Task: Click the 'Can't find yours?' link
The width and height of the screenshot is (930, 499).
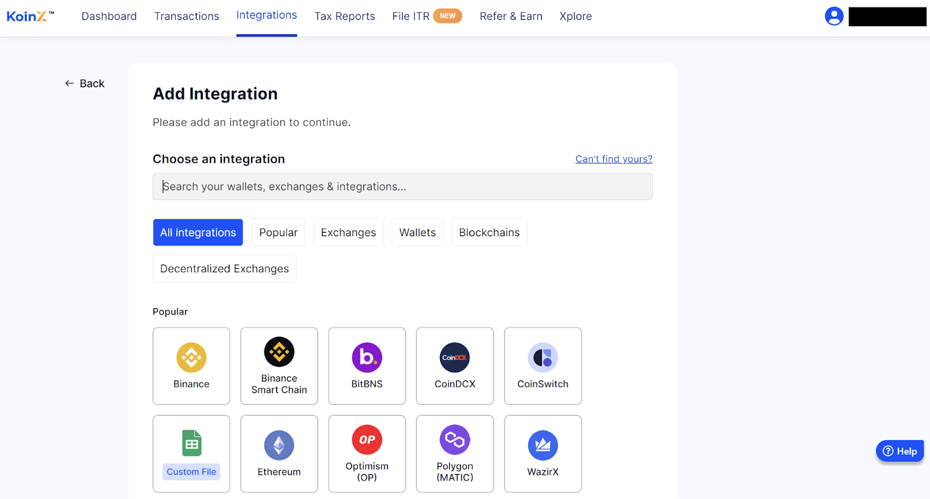Action: click(614, 159)
